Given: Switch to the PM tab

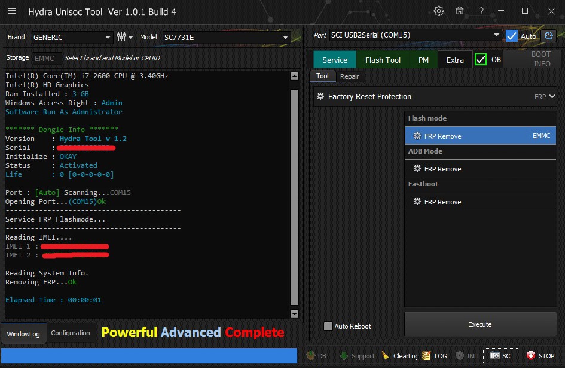Looking at the screenshot, I should pyautogui.click(x=423, y=60).
